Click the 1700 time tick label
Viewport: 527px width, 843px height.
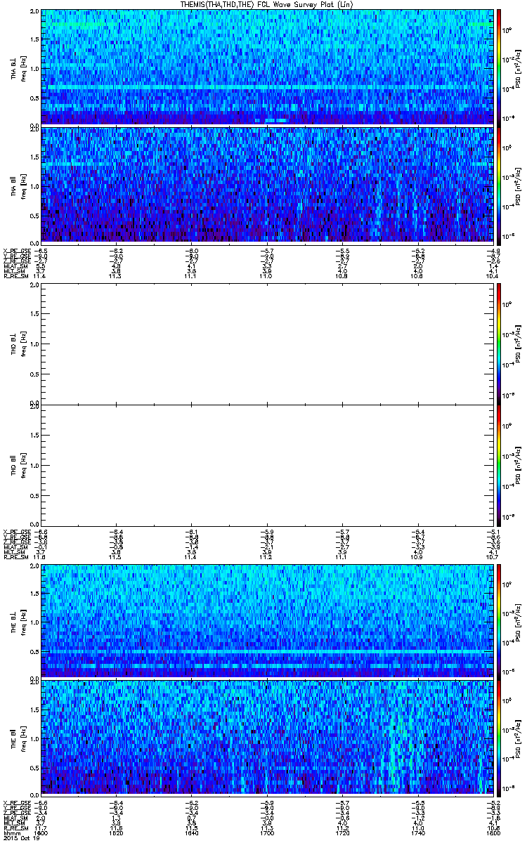click(267, 833)
